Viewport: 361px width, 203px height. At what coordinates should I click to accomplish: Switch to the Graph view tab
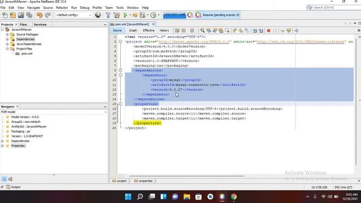[133, 30]
